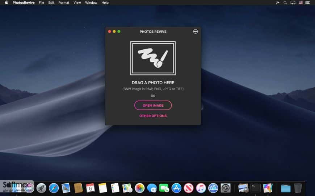Open the Apple menu

[7, 3]
